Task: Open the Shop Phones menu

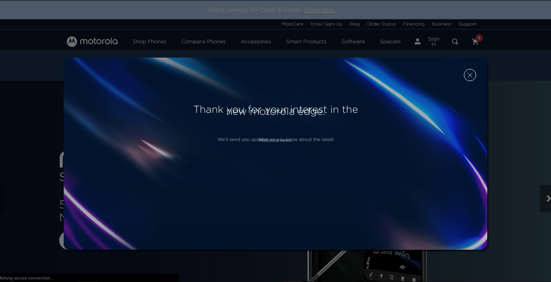Action: click(x=149, y=41)
